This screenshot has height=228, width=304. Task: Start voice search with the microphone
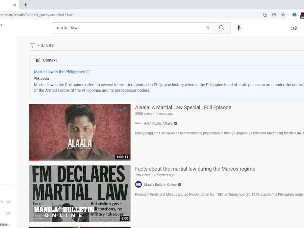(x=238, y=28)
